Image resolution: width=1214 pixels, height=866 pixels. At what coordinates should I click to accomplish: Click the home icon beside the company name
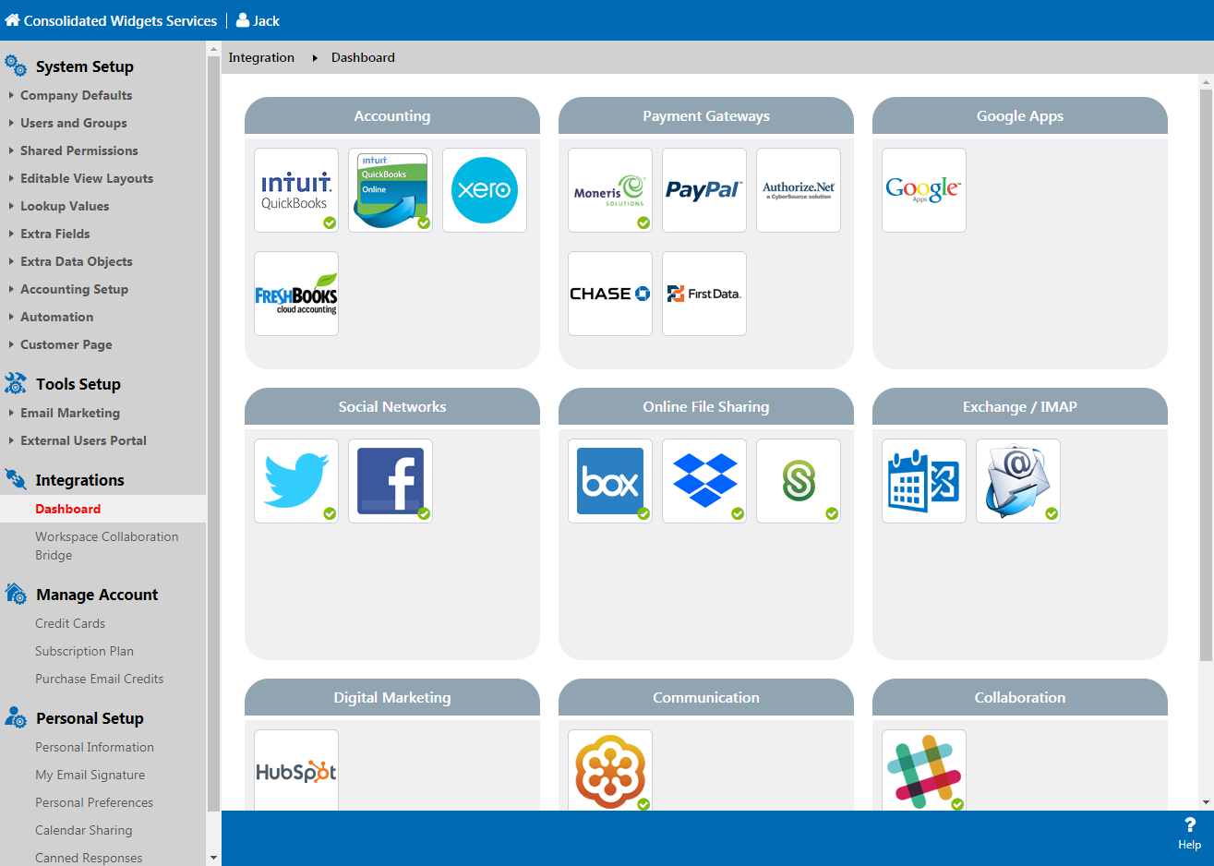click(12, 20)
